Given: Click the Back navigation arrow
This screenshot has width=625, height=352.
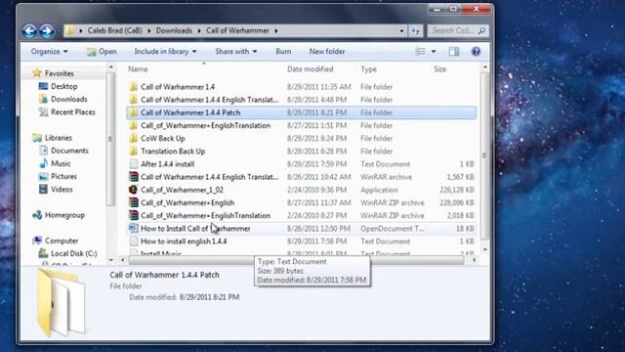Looking at the screenshot, I should 29,30.
